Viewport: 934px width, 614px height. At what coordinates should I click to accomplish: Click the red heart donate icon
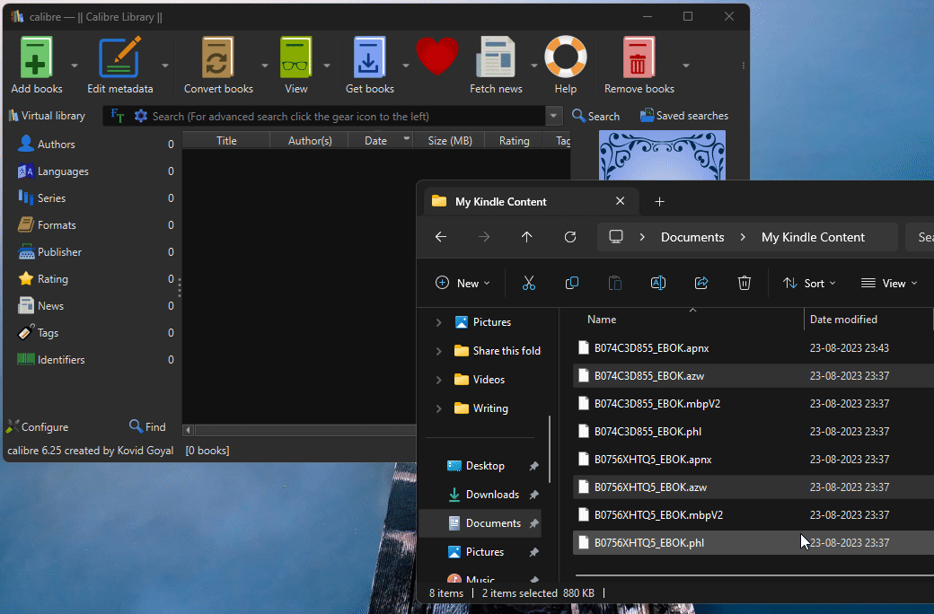(437, 57)
